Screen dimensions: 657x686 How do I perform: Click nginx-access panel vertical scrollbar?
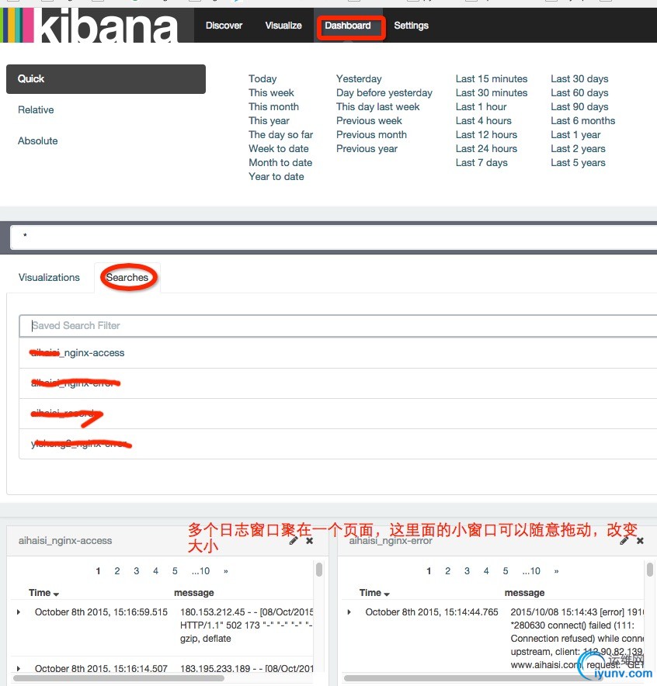tap(319, 570)
